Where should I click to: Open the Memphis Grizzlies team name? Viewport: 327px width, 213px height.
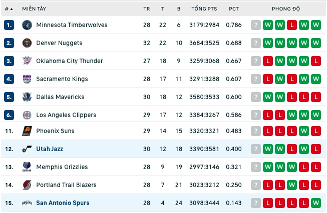point(62,167)
